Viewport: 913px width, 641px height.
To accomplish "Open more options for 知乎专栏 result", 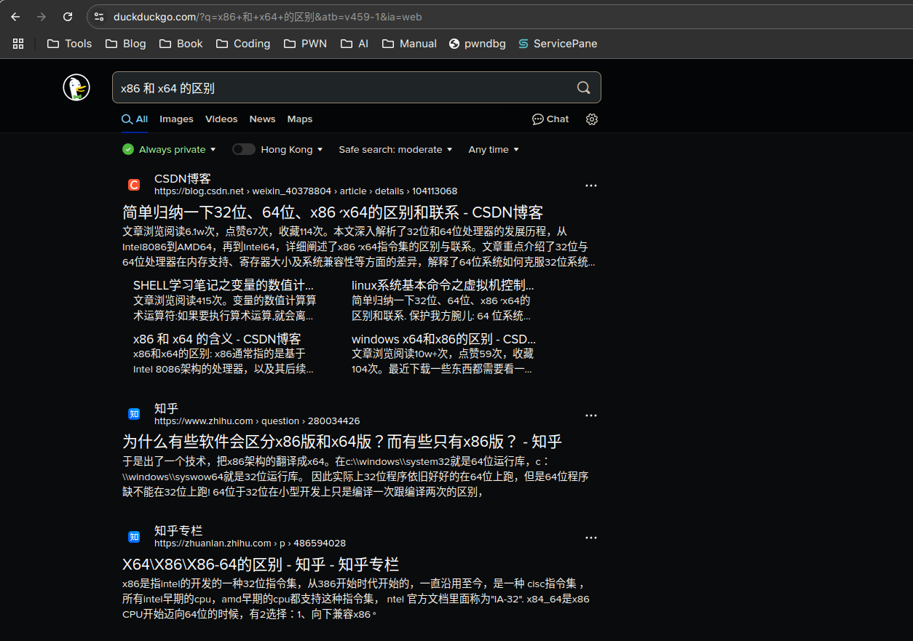I will [591, 538].
